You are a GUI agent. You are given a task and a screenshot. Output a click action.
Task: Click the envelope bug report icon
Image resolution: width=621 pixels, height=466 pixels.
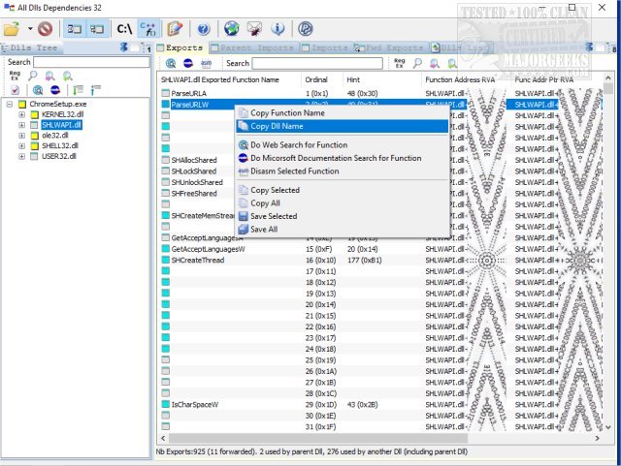tap(254, 29)
